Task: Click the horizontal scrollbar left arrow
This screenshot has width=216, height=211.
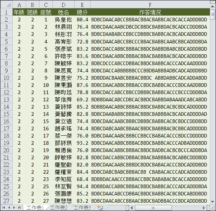Action: (x=132, y=208)
